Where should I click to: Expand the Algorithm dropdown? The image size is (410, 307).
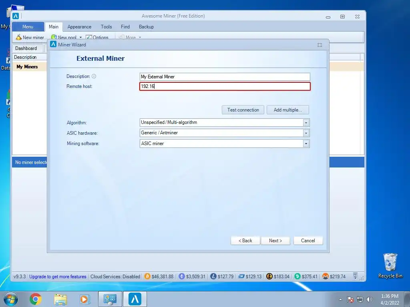pyautogui.click(x=306, y=122)
